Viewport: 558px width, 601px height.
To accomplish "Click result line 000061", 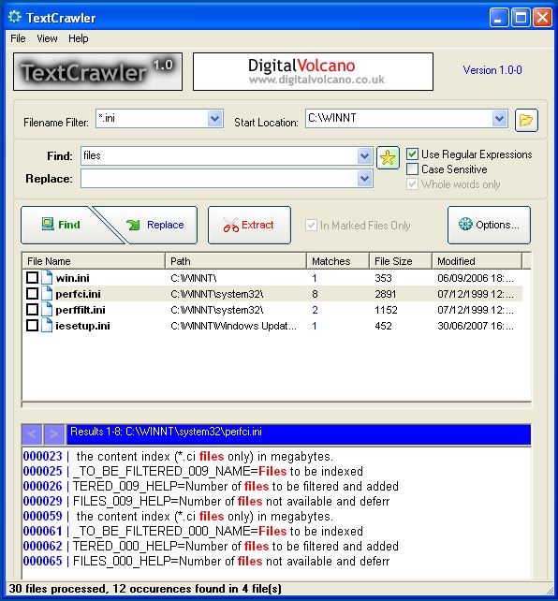I will pyautogui.click(x=193, y=531).
